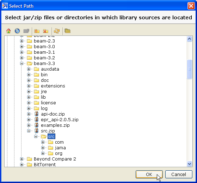Select the greyed module folders icon
This screenshot has height=183, width=197.
point(26,31)
